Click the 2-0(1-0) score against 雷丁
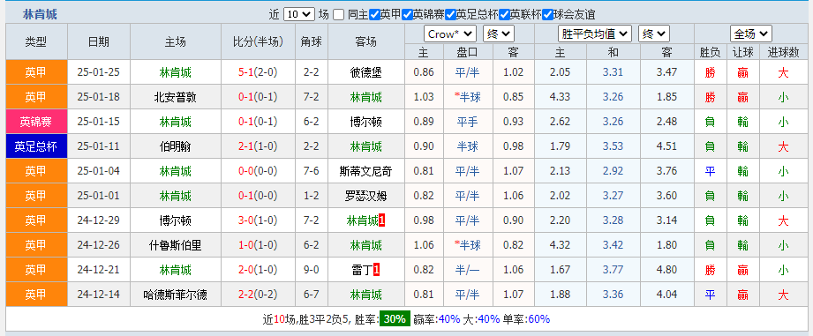The height and width of the screenshot is (336, 813). (258, 270)
